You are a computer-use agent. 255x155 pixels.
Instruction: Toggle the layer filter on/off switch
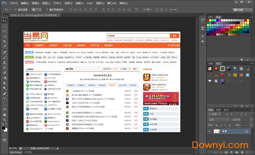(252, 114)
